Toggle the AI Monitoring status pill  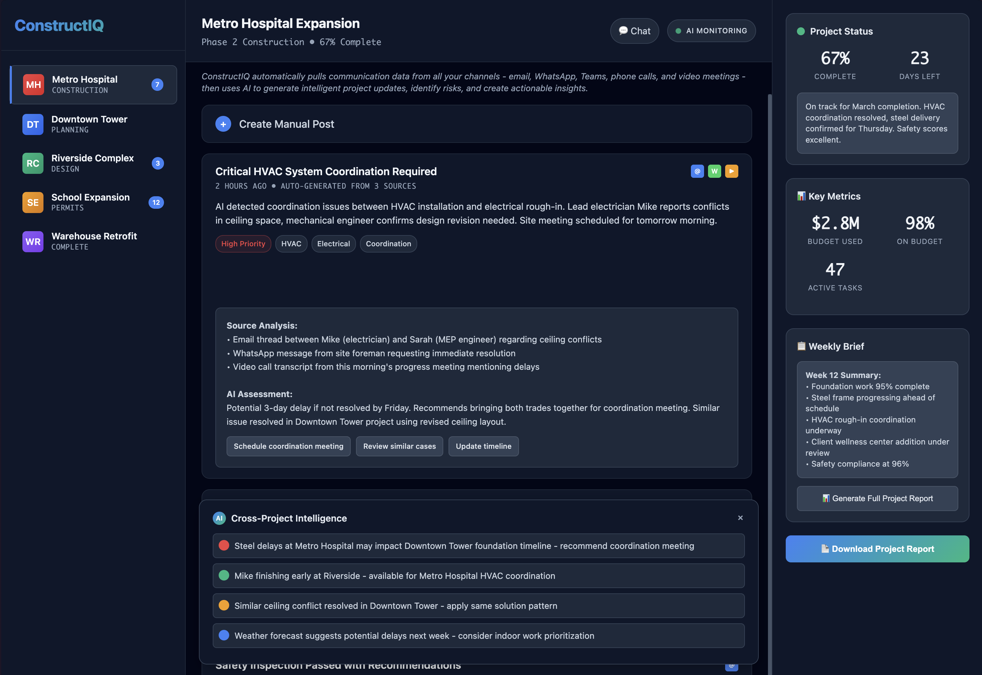tap(711, 31)
